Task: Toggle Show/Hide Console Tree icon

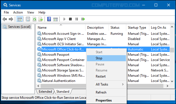Action: 20,19
